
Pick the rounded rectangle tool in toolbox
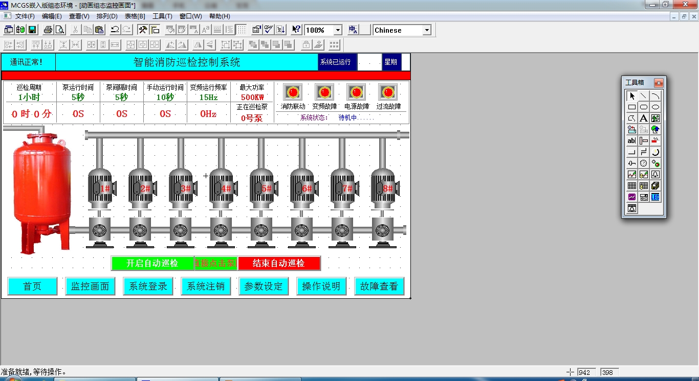click(644, 107)
